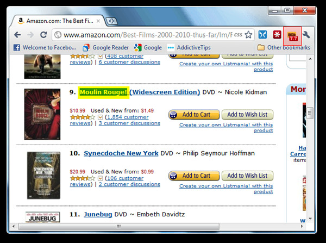Screen dimensions: 326x243
Task: Click the vertical scrollbar up arrow
Action: coord(310,59)
